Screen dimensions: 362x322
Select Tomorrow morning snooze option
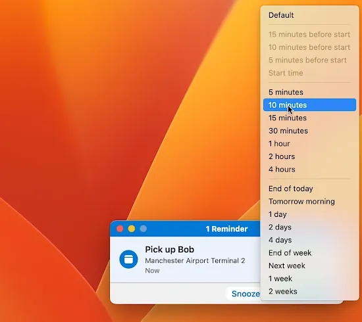309,202
